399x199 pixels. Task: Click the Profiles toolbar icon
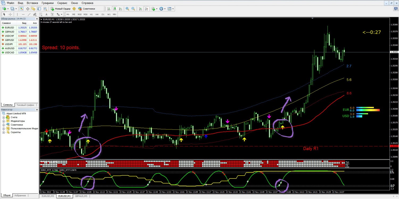click(x=12, y=9)
